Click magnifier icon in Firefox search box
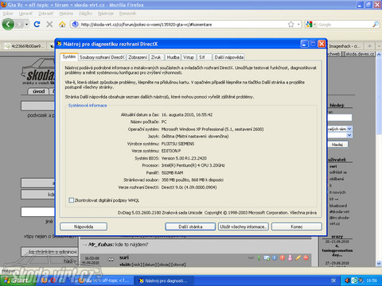The image size is (382, 286). point(376,25)
